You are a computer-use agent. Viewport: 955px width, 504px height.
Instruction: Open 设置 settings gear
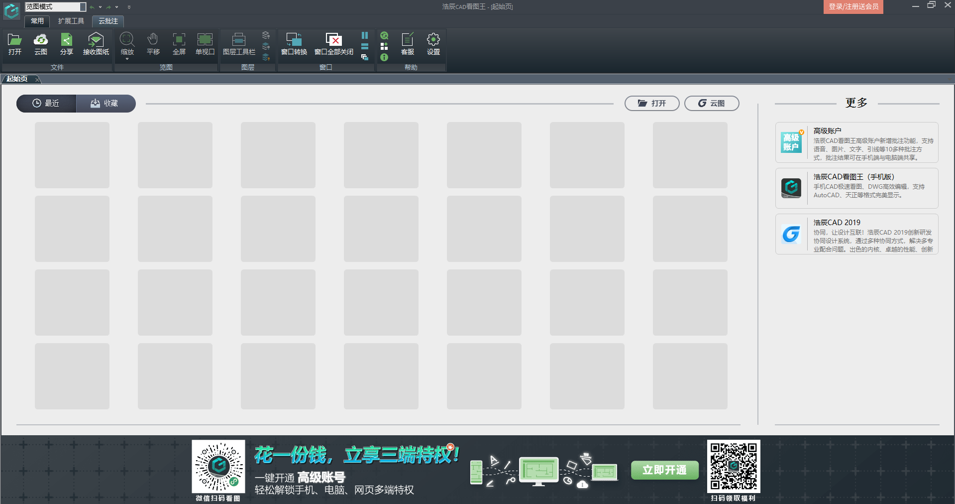(x=433, y=44)
